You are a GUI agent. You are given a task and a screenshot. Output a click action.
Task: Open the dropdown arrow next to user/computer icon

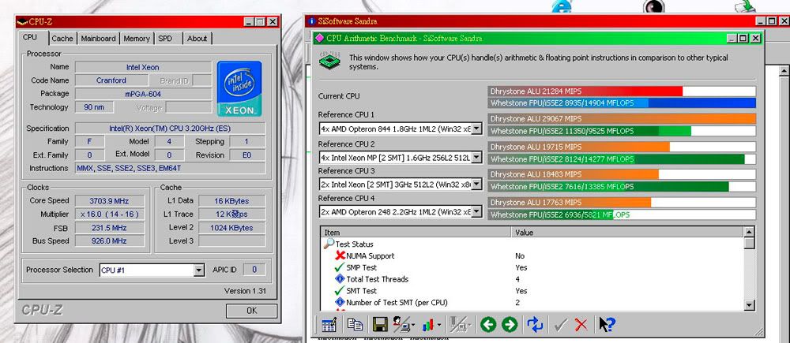point(413,326)
